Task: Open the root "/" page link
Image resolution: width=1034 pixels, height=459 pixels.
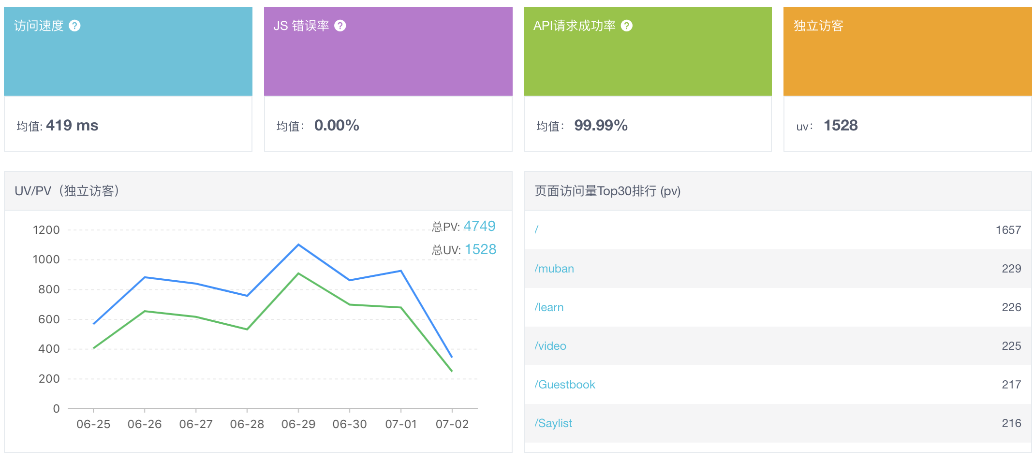Action: [x=536, y=230]
